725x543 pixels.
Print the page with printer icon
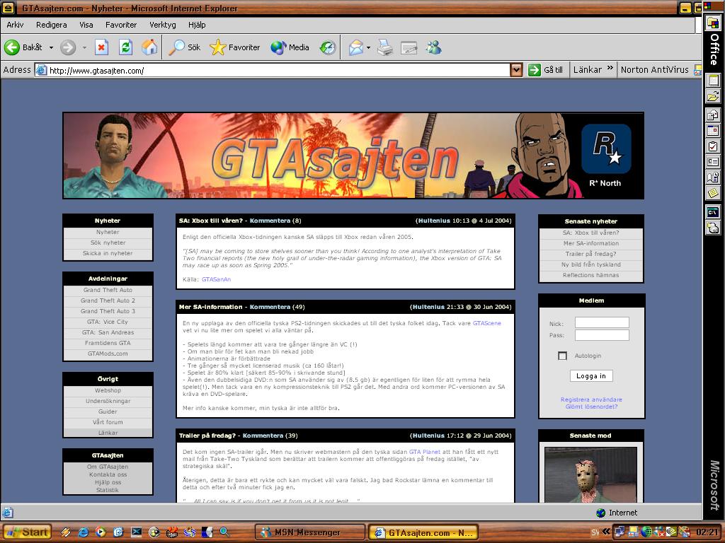[384, 47]
